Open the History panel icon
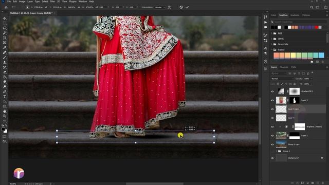Image resolution: width=329 pixels, height=185 pixels. (265, 17)
